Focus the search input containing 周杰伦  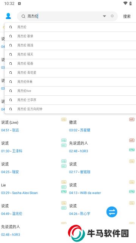[x=64, y=16]
